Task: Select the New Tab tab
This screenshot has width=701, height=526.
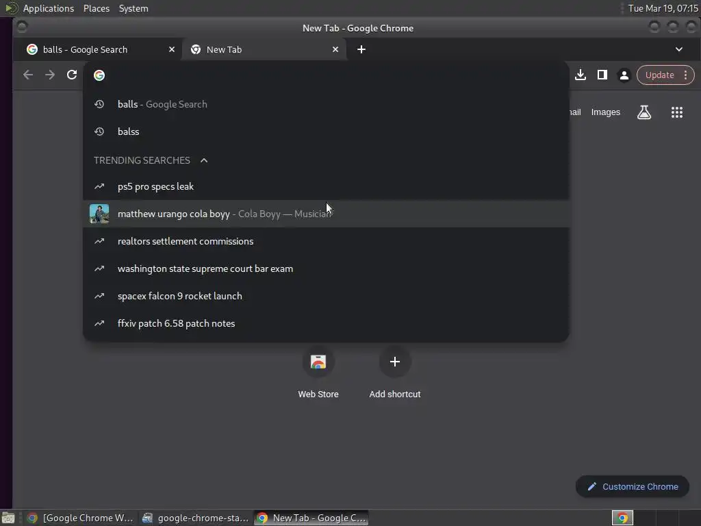Action: [264, 49]
